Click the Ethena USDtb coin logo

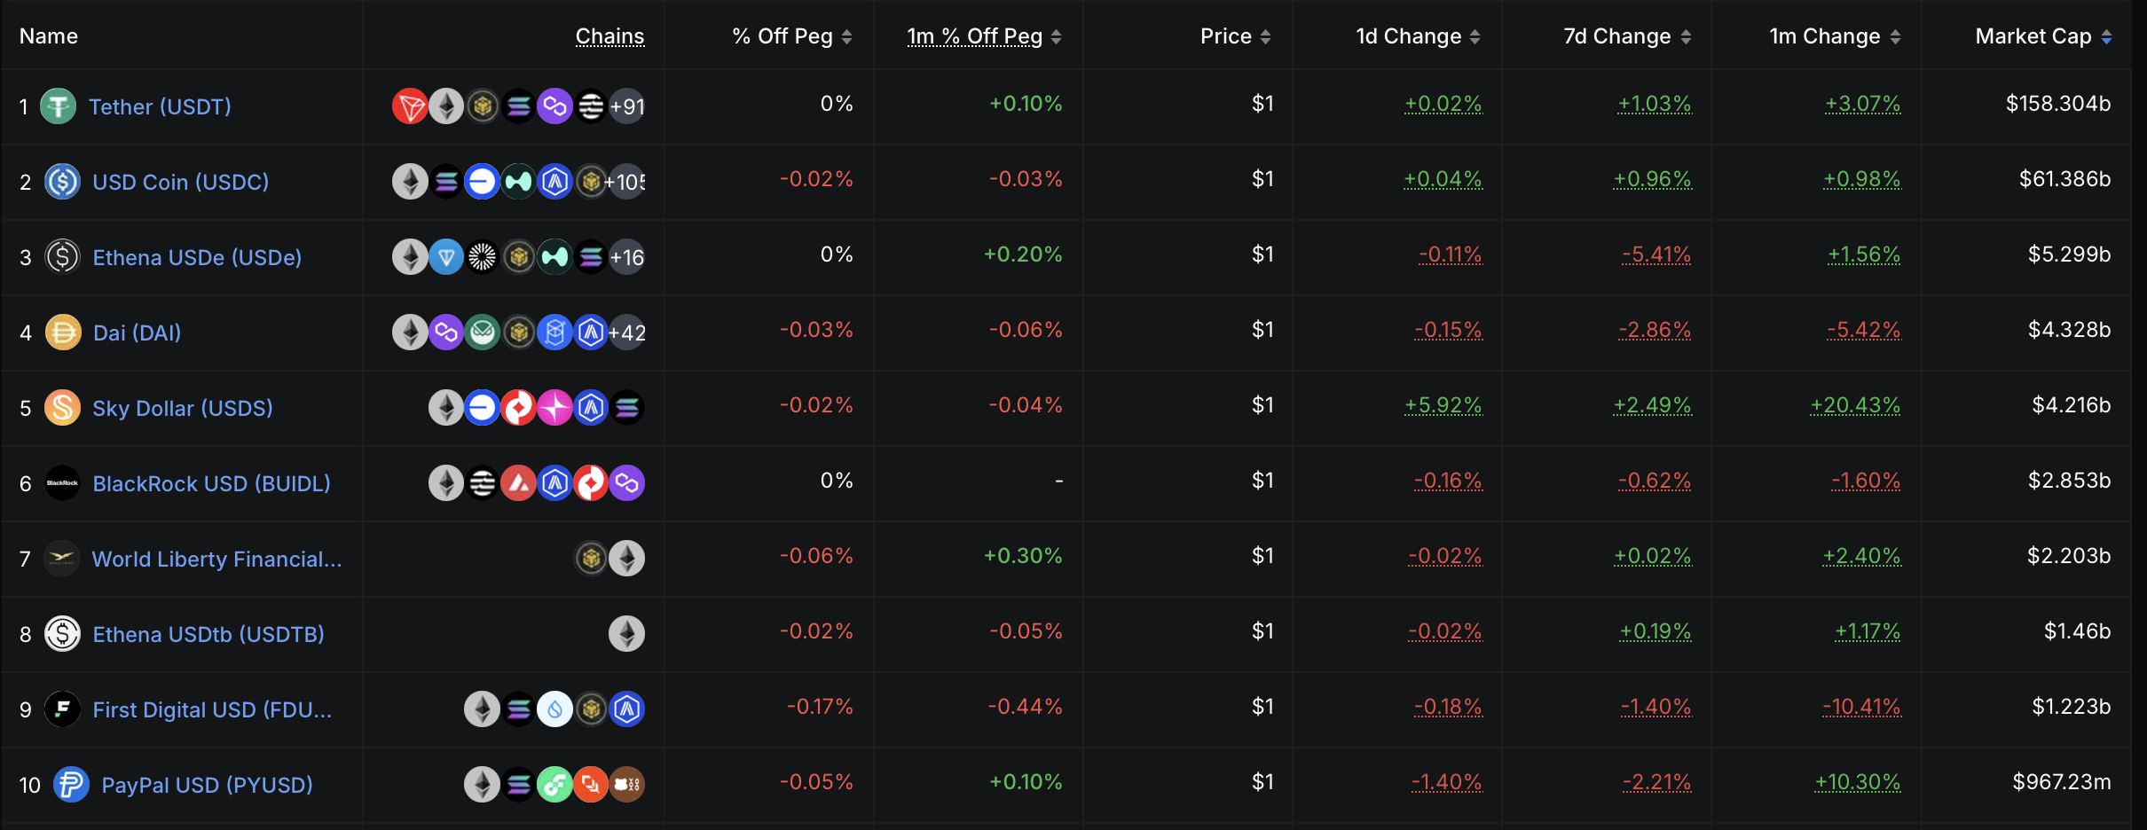click(x=62, y=634)
